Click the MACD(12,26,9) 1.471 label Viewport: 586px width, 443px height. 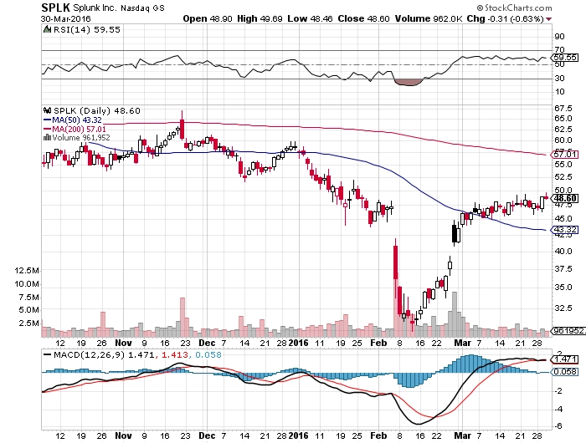pyautogui.click(x=104, y=354)
